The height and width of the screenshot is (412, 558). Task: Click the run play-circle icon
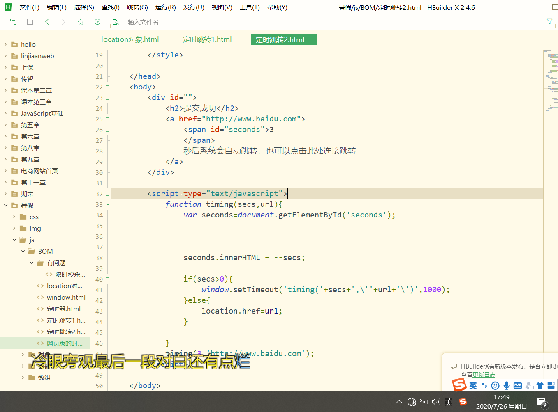point(97,22)
